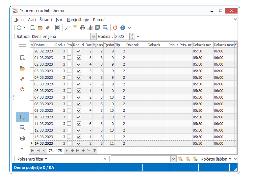The width and height of the screenshot is (253, 183).
Task: Click the table search icon in toolbar
Action: coord(105,28)
